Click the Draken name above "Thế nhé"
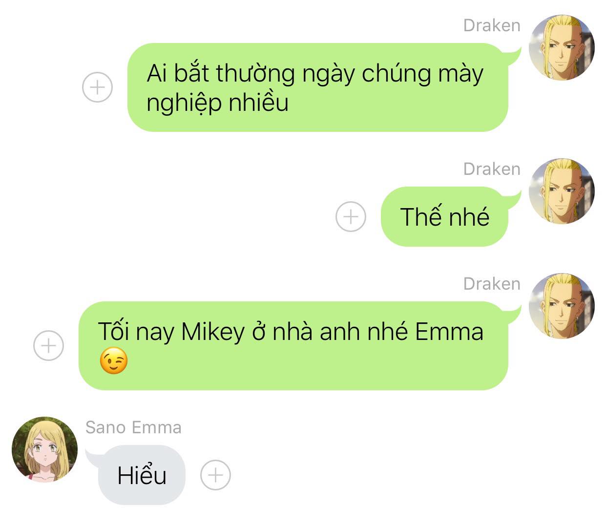Image resolution: width=605 pixels, height=508 pixels. [x=492, y=169]
